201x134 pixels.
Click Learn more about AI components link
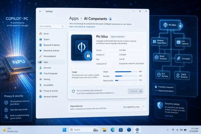82,27
